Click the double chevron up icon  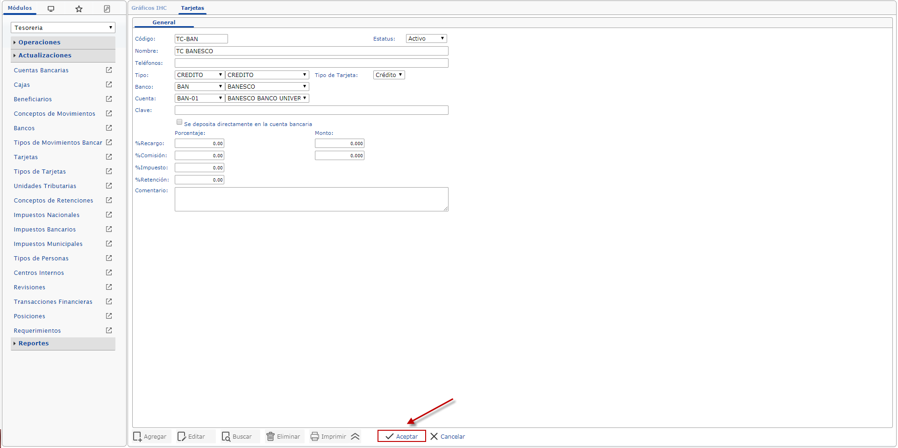tap(355, 436)
